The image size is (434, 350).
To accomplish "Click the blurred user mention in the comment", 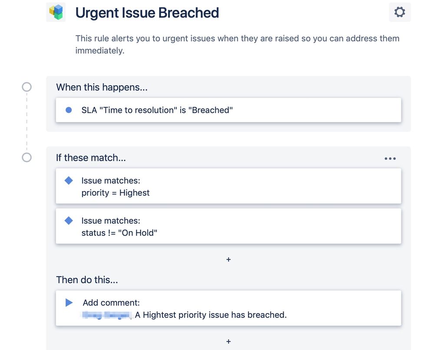I will pyautogui.click(x=106, y=315).
